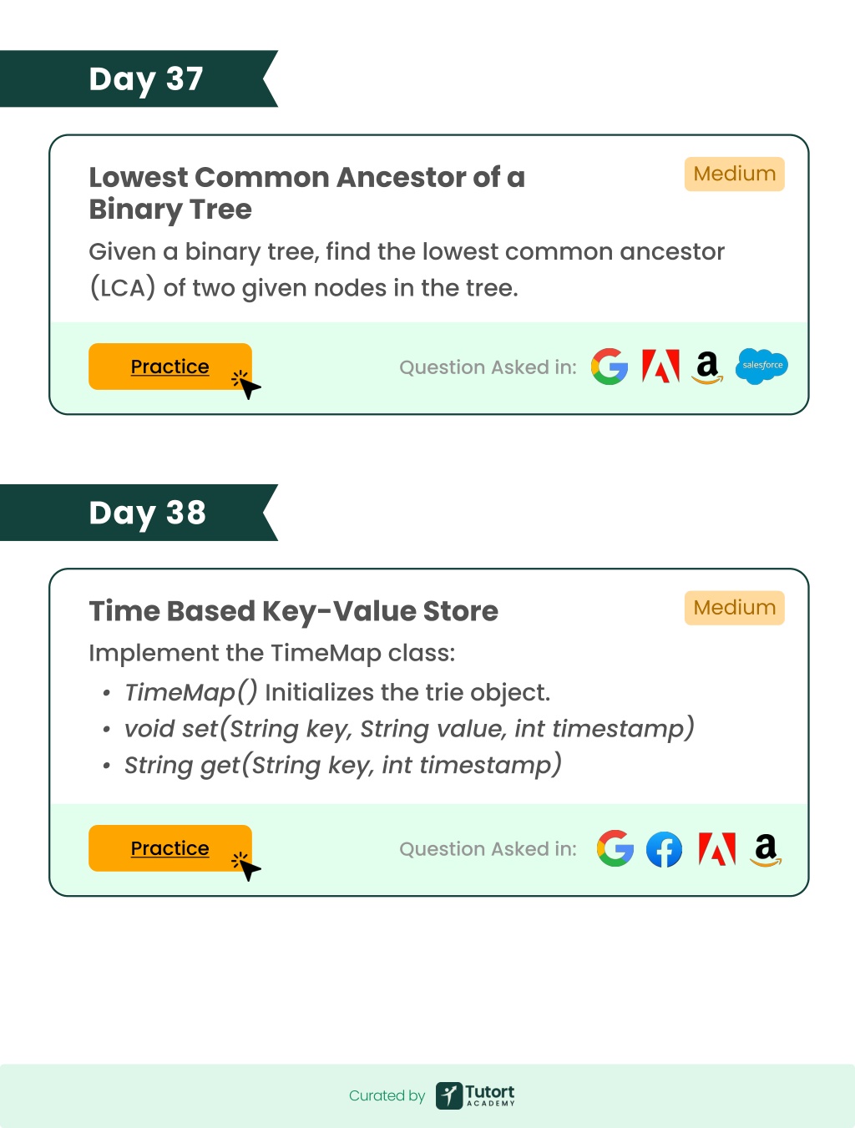The height and width of the screenshot is (1128, 855).
Task: Click the Facebook logo in Day 38 card
Action: point(665,850)
